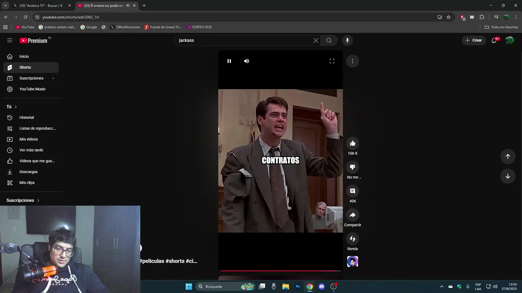This screenshot has height=293, width=522.
Task: Open the notifications bell
Action: [494, 40]
